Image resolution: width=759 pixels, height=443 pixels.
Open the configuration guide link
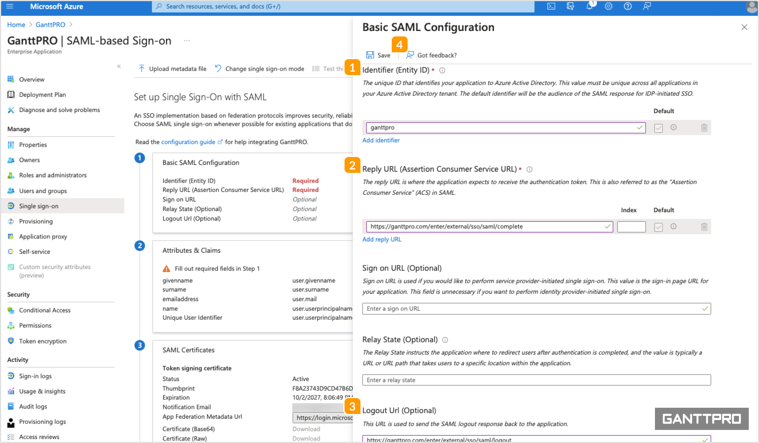click(x=188, y=142)
